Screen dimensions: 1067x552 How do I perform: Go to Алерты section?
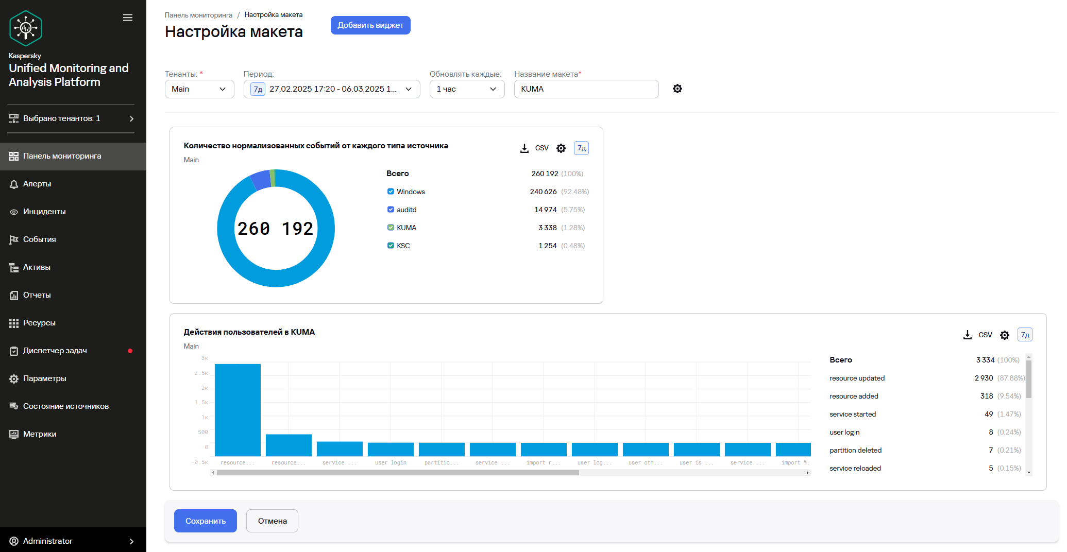tap(73, 184)
